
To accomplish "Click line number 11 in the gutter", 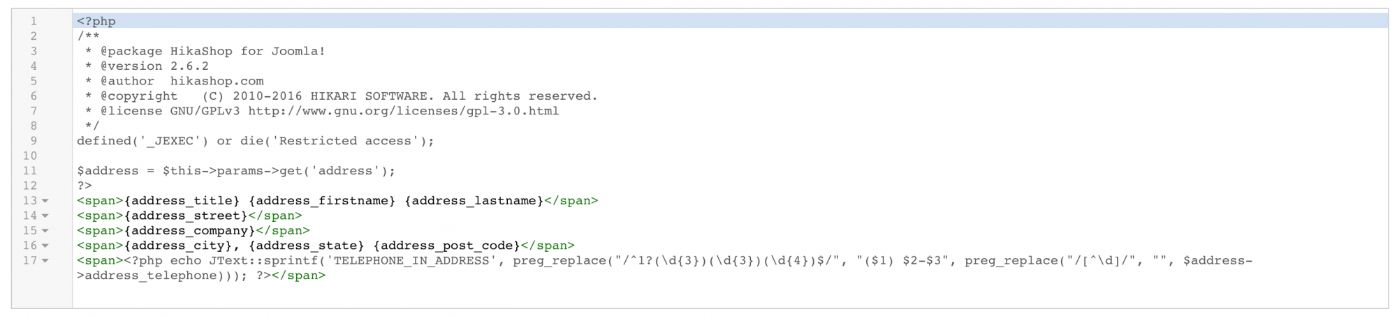I will pos(30,171).
